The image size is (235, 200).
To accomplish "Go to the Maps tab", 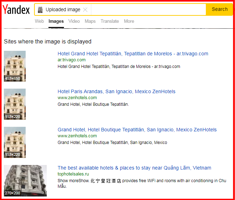I will click(90, 21).
